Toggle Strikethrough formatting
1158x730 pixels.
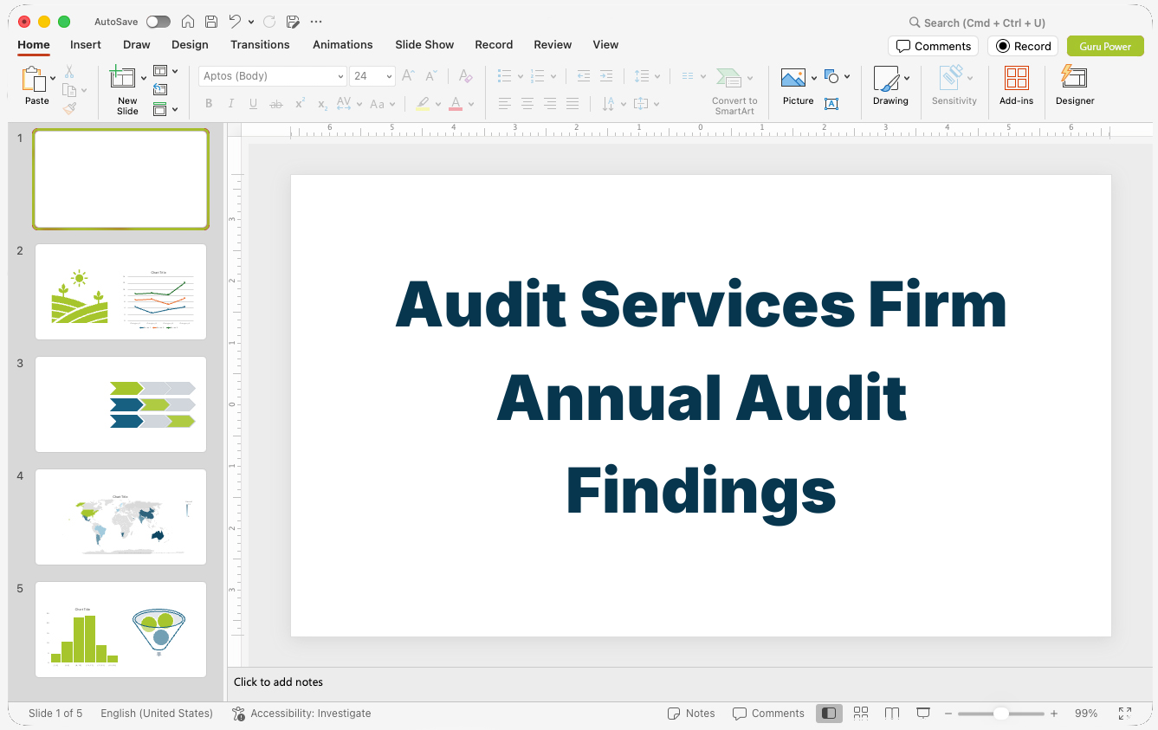pos(276,104)
